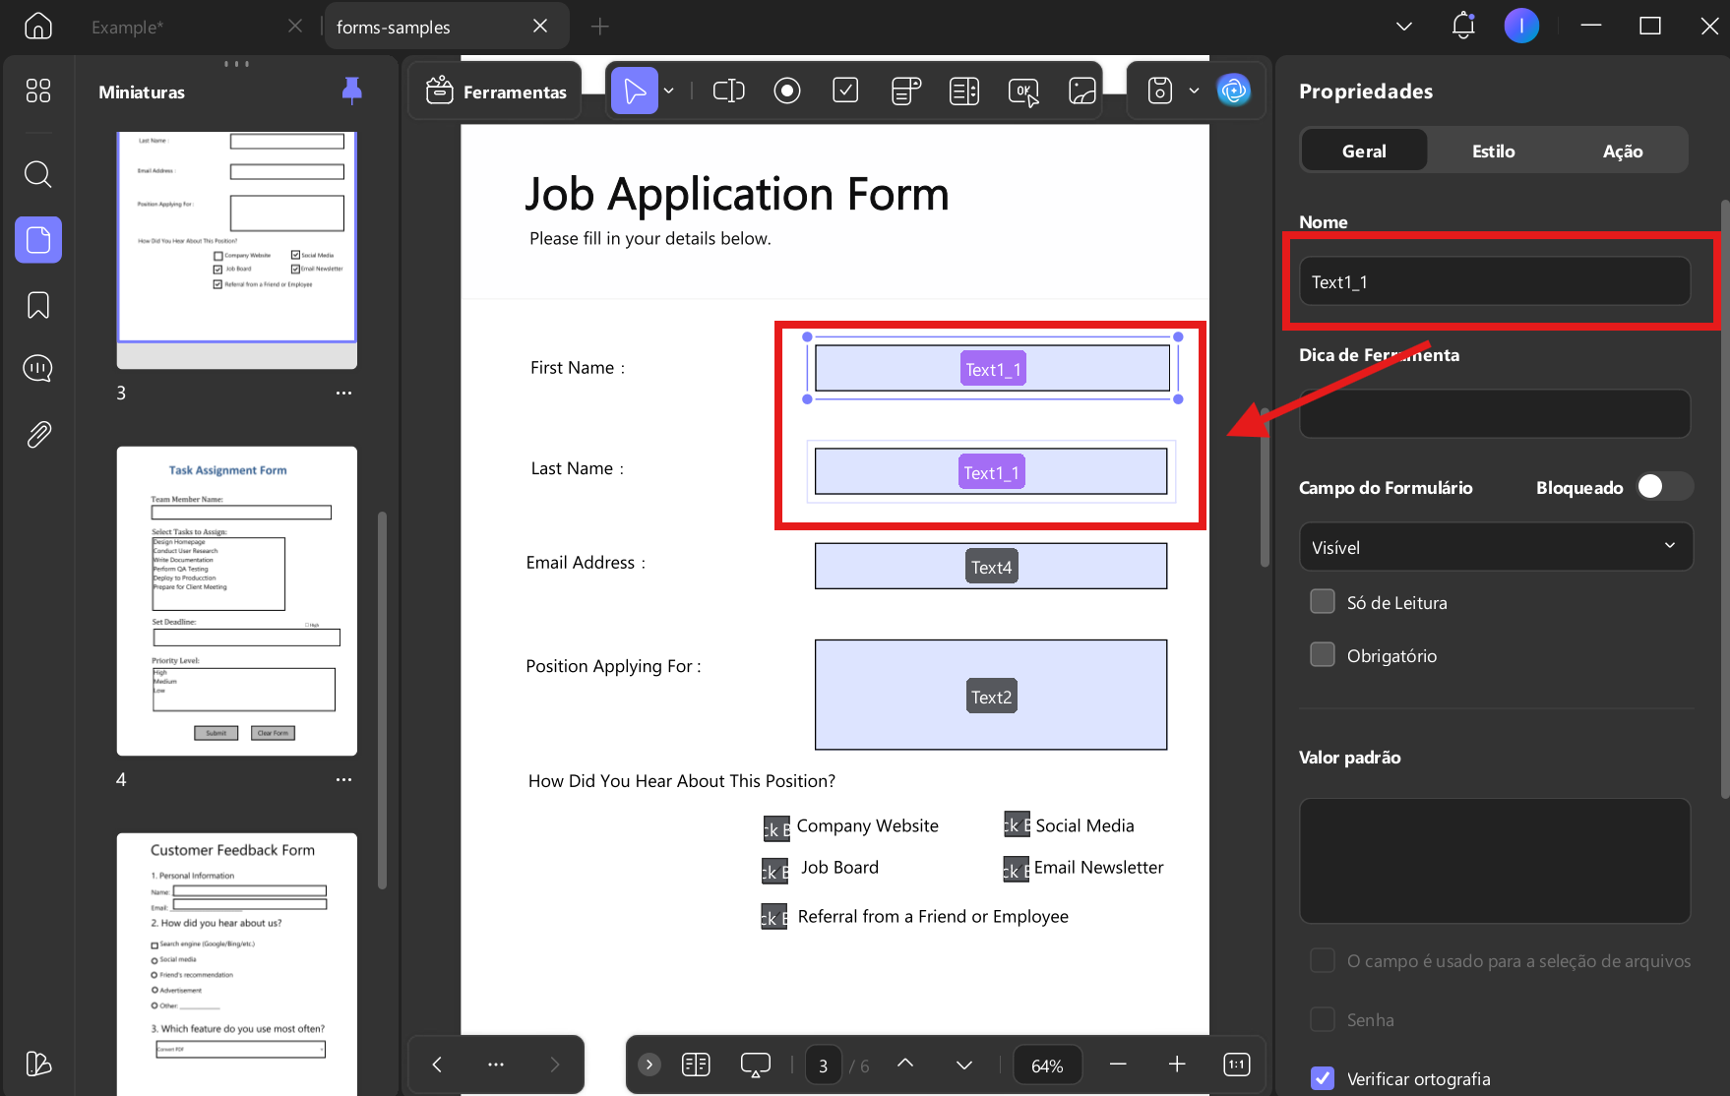The width and height of the screenshot is (1730, 1096).
Task: Open the Ferramentas button
Action: pos(496,91)
